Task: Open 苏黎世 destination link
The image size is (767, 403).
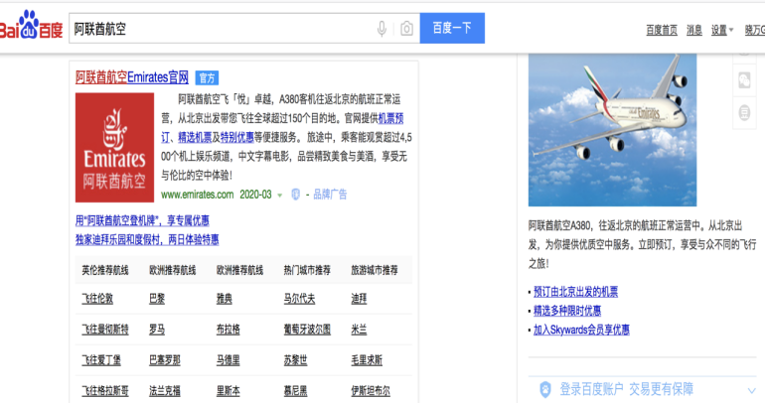Action: coord(295,360)
